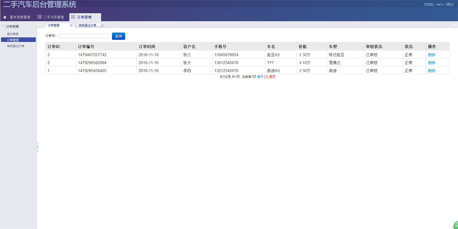Click the 退出 logout link
This screenshot has height=229, width=458.
(x=450, y=4)
